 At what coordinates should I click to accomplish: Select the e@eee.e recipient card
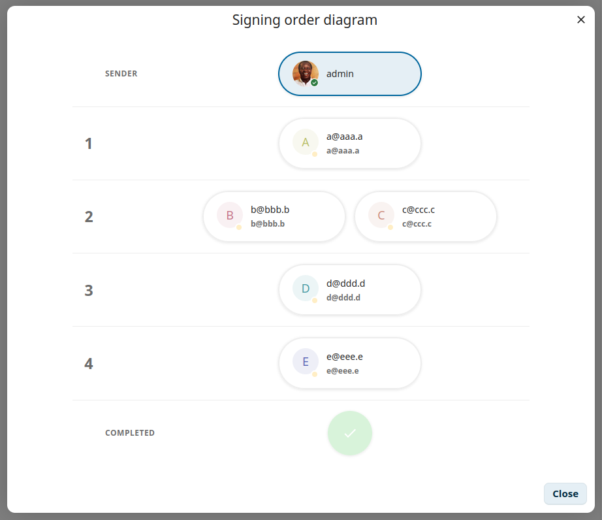point(350,363)
